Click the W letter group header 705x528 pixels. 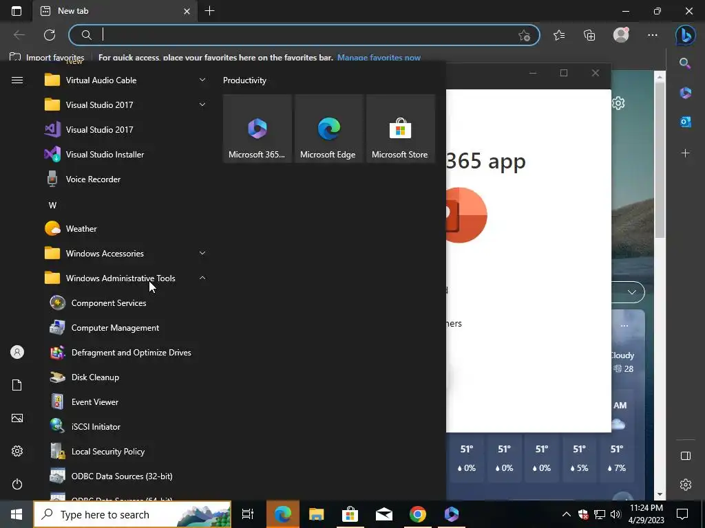[x=52, y=205]
